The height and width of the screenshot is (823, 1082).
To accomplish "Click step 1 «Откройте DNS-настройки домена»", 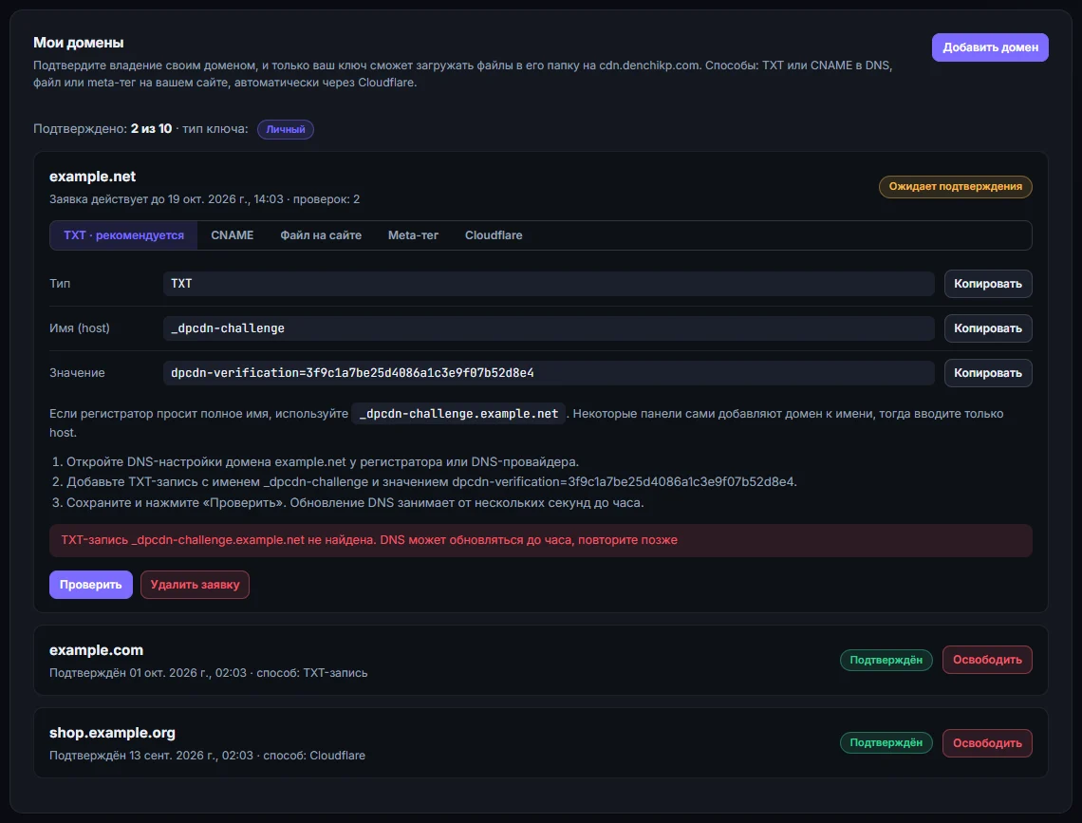I will tap(323, 462).
